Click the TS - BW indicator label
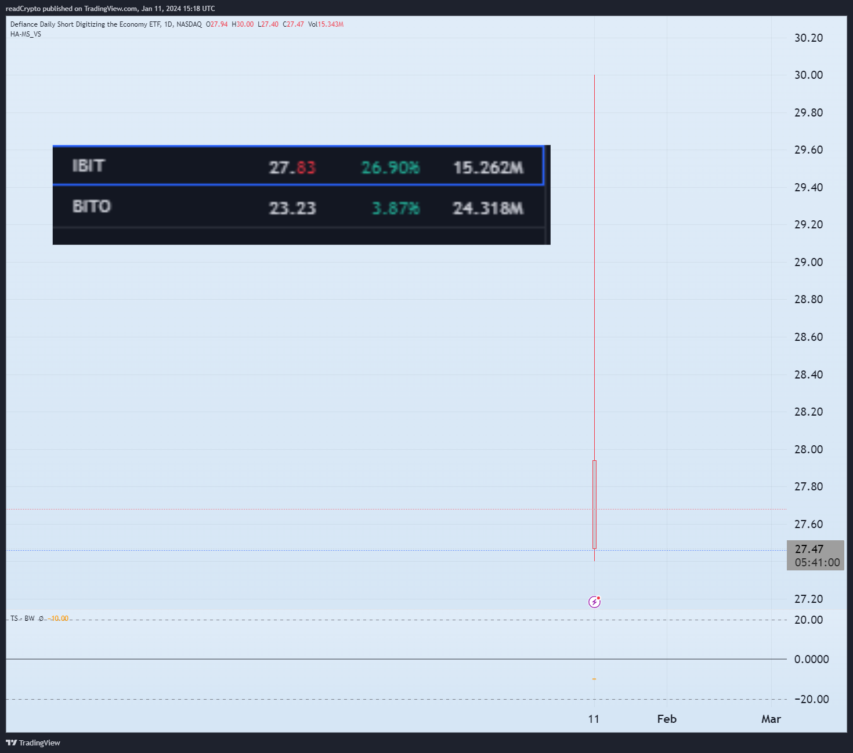Screen dimensions: 853x753 pyautogui.click(x=22, y=619)
